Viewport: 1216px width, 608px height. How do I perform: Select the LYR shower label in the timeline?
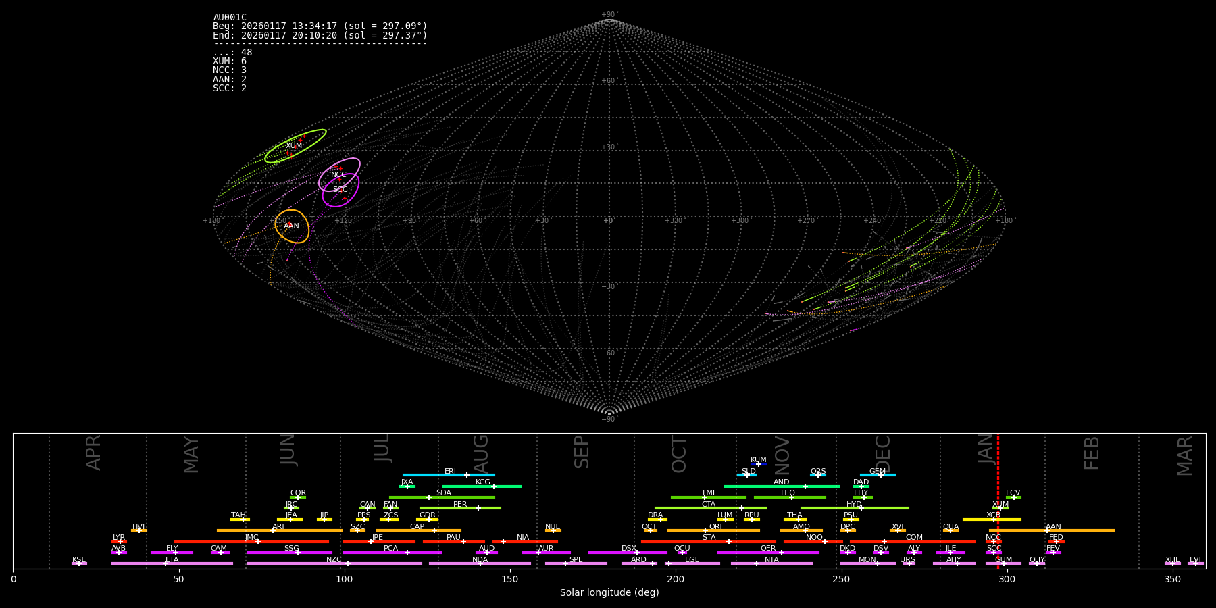tap(119, 538)
